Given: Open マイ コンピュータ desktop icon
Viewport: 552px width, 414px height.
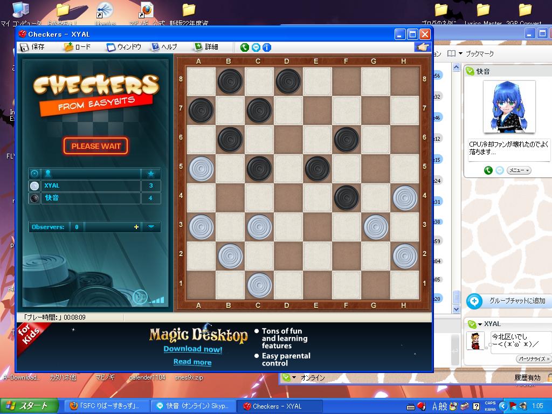Looking at the screenshot, I should tap(20, 14).
